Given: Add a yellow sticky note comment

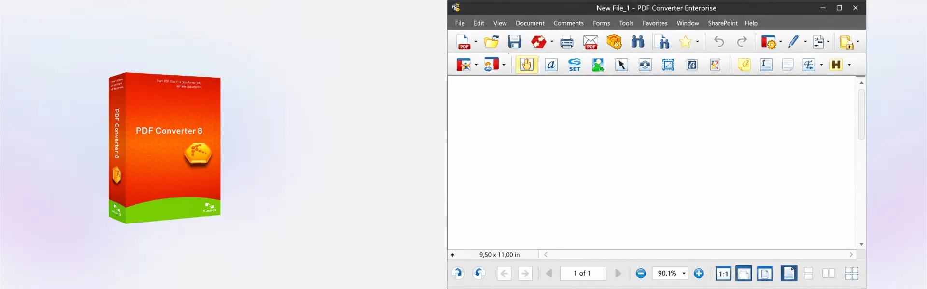Looking at the screenshot, I should point(744,65).
